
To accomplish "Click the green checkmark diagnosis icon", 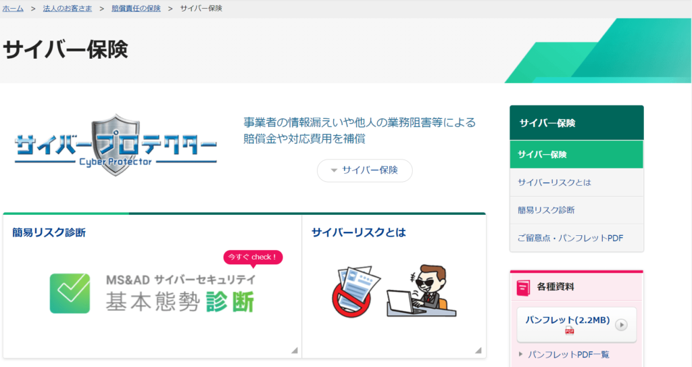I will [x=70, y=293].
